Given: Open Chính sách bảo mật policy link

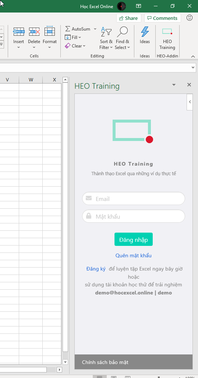Looking at the screenshot, I should [x=105, y=362].
